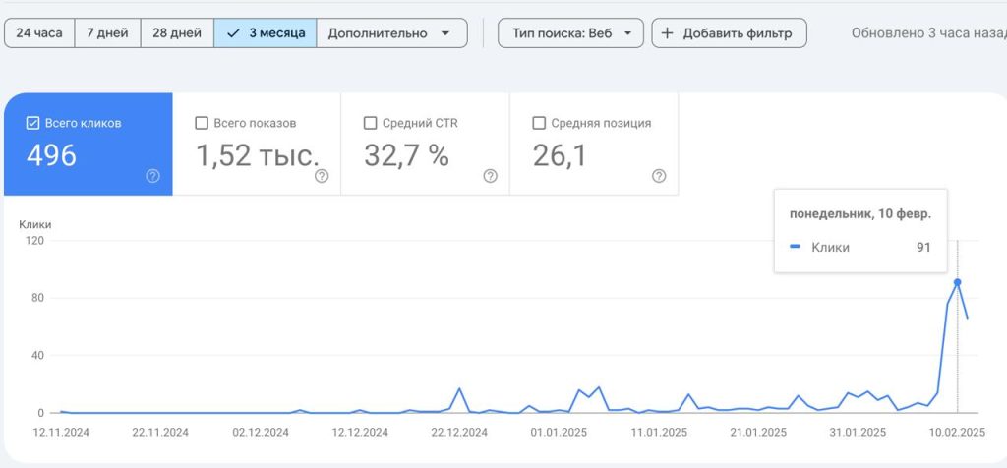Click the Обновлено 3 часа назад text
This screenshot has height=468, width=1007.
pos(928,33)
